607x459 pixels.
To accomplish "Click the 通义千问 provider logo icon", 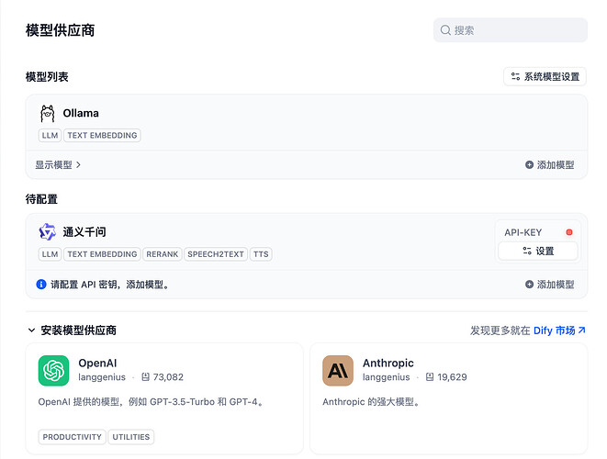I will coord(48,232).
